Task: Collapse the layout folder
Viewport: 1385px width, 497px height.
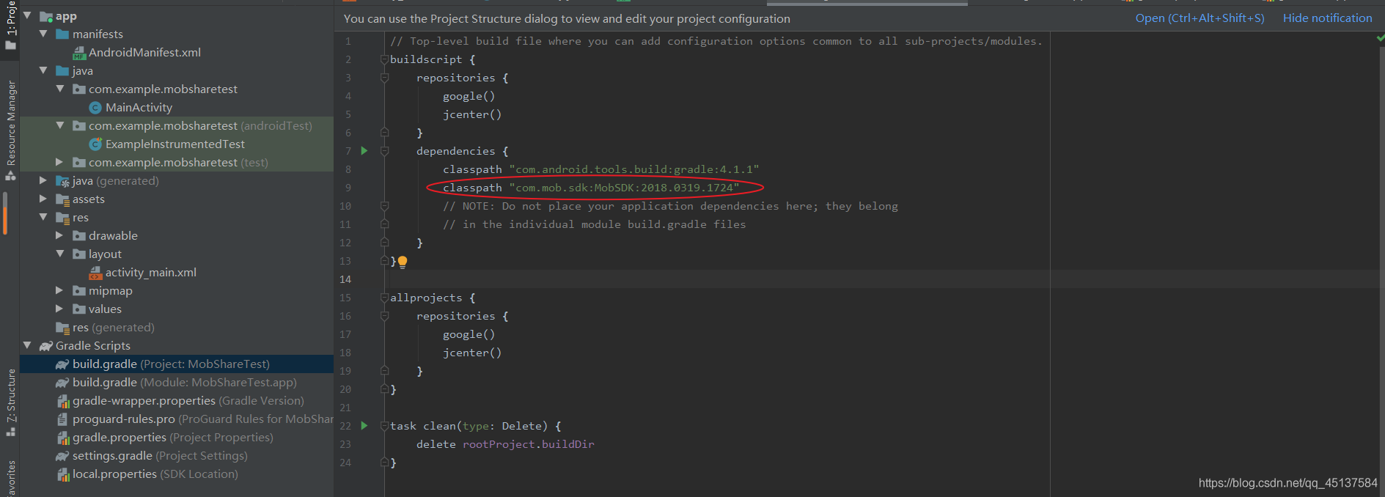Action: [60, 254]
